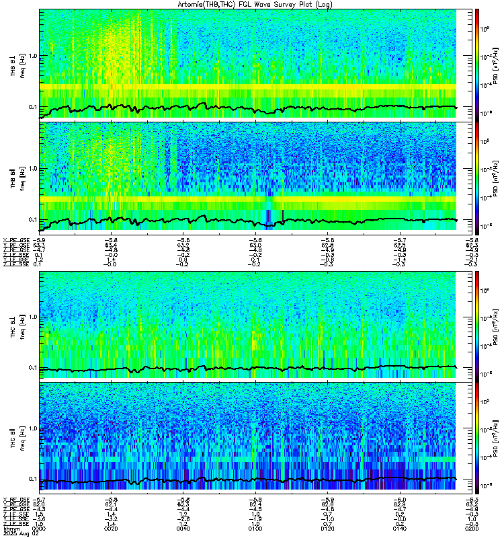Click the 0200 time tick label
The width and height of the screenshot is (504, 538).
[472, 529]
